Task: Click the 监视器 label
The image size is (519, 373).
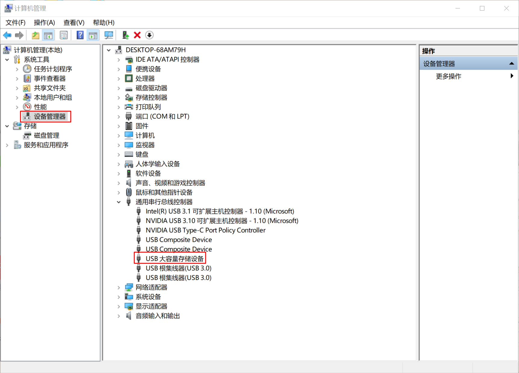Action: (x=145, y=145)
